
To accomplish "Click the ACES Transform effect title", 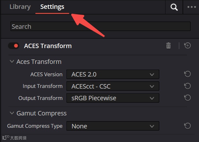I will click(x=48, y=46).
